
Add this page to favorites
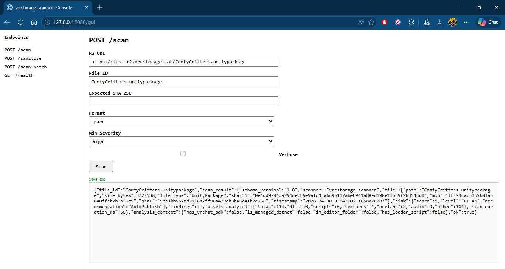tap(371, 22)
